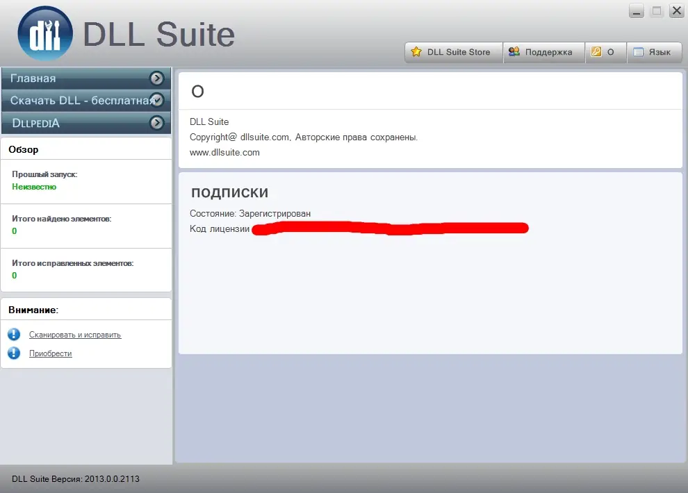688x493 pixels.
Task: Open the Язык language tab
Action: (655, 52)
